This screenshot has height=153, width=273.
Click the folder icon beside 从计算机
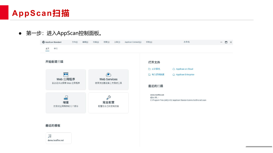149,69
